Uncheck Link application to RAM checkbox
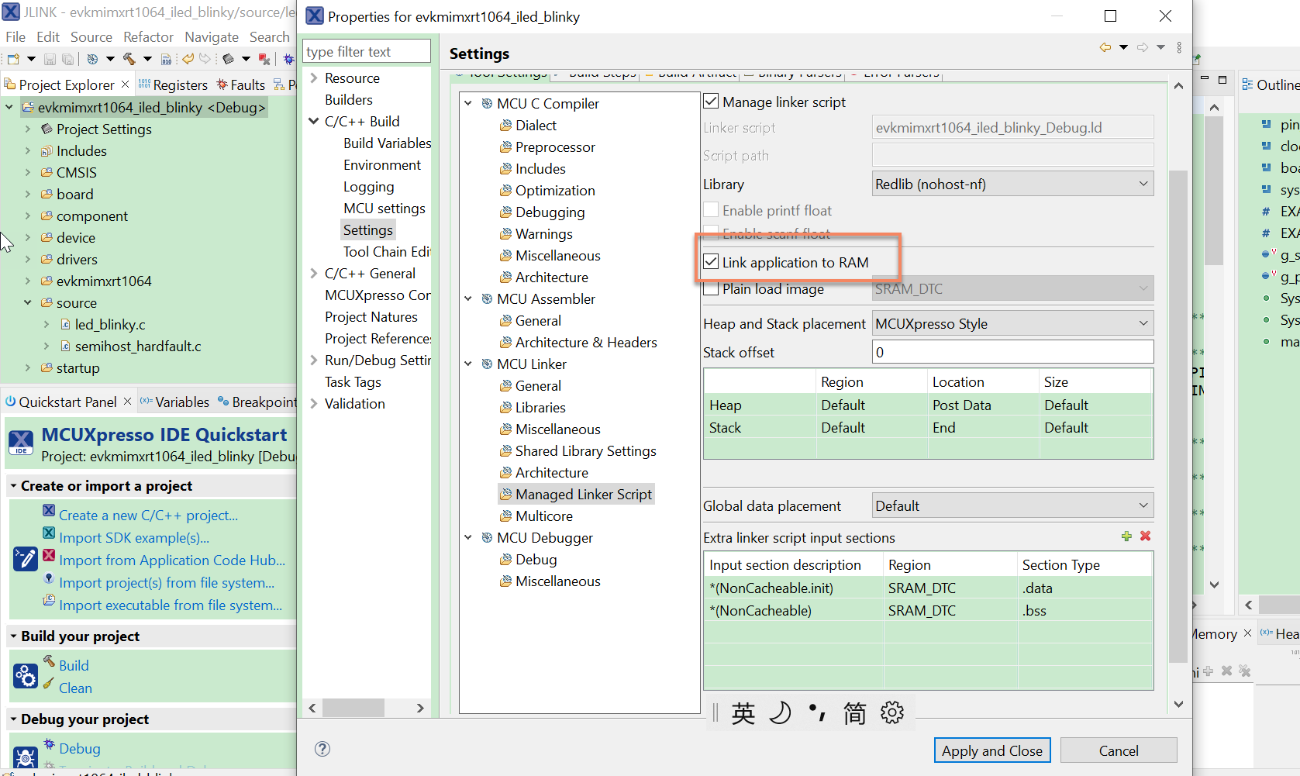 click(711, 262)
